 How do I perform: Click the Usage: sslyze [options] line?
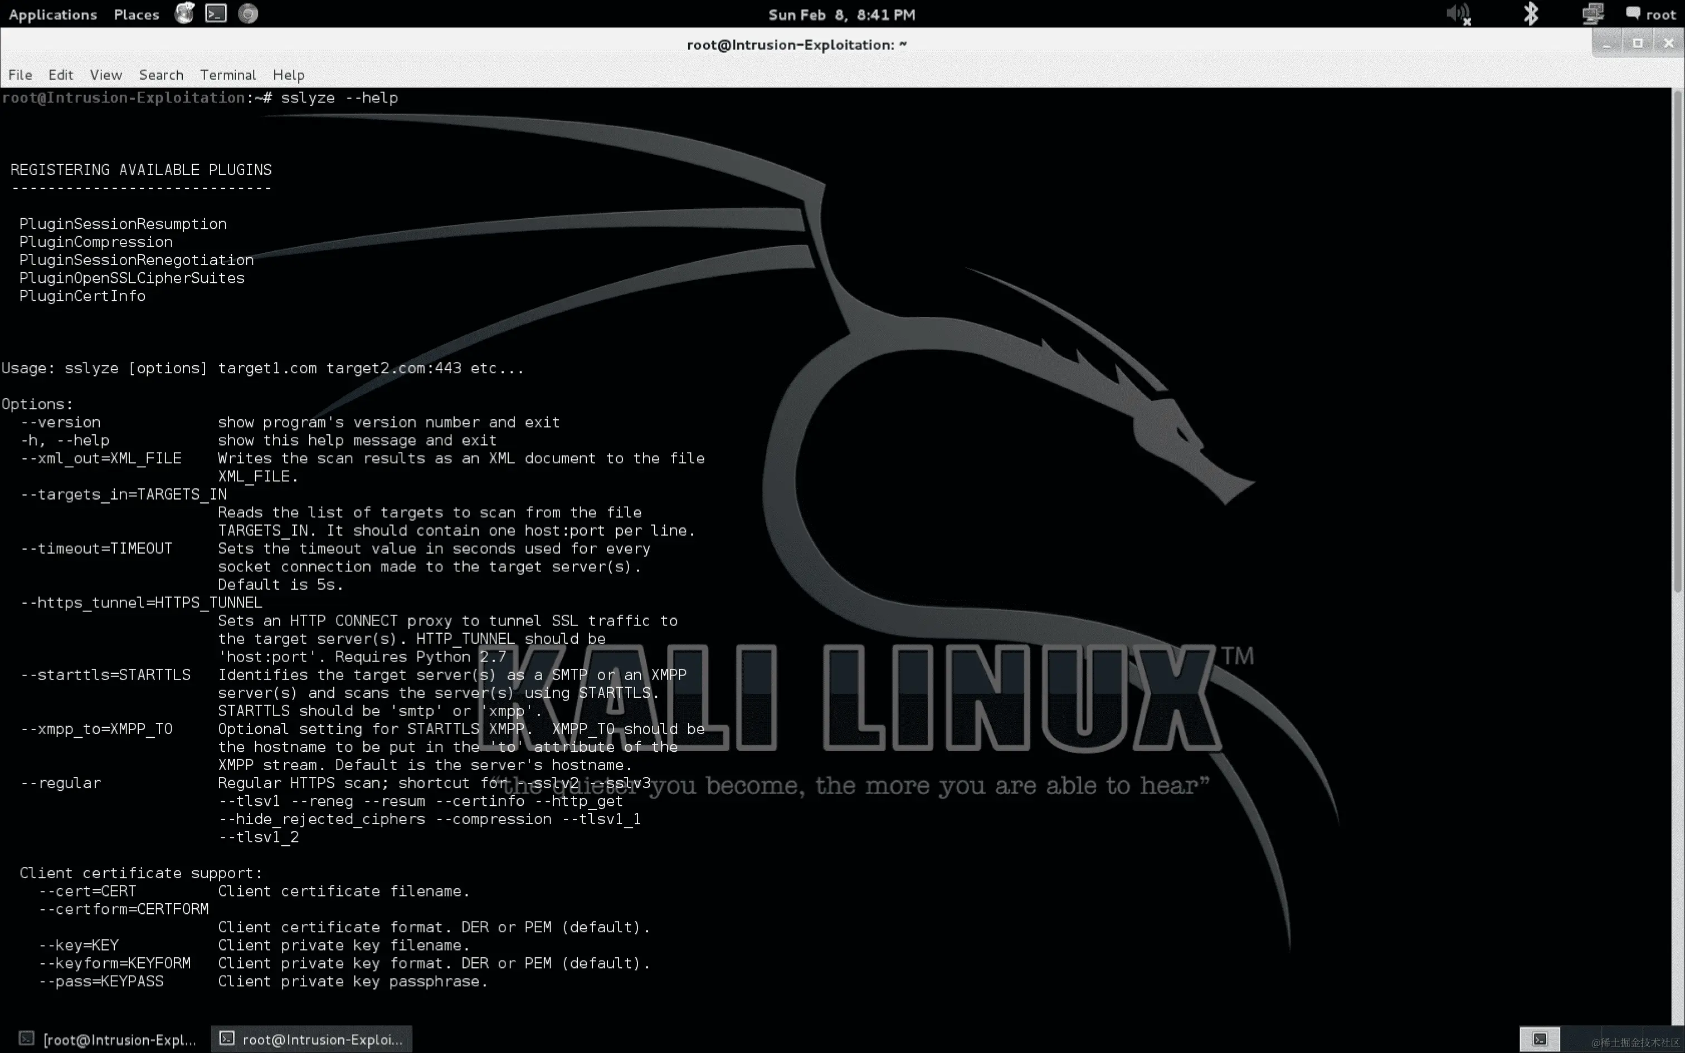pos(262,368)
